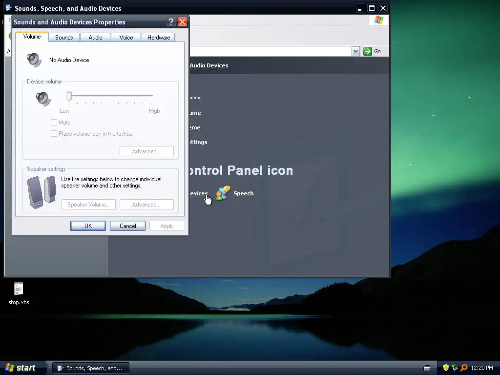Image resolution: width=500 pixels, height=375 pixels.
Task: Enable Place volume icon in the taskbar
Action: [x=54, y=134]
